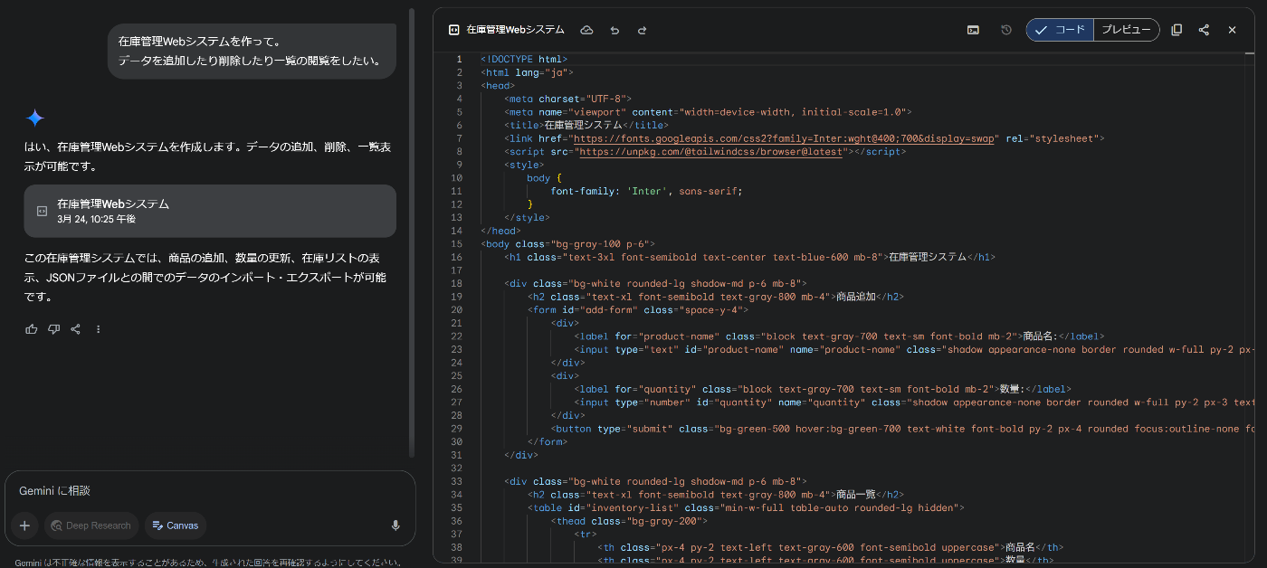Click the thead class="bg-gray-200" line
1267x568 pixels.
628,521
